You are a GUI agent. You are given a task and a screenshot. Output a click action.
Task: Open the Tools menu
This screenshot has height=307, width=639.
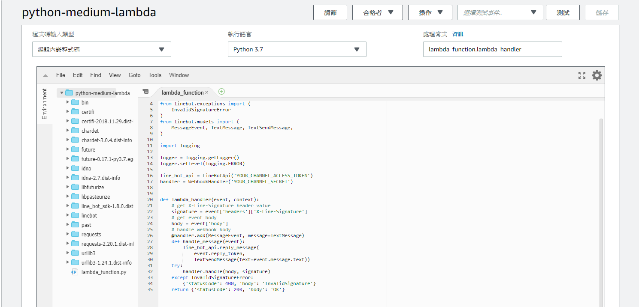click(155, 75)
